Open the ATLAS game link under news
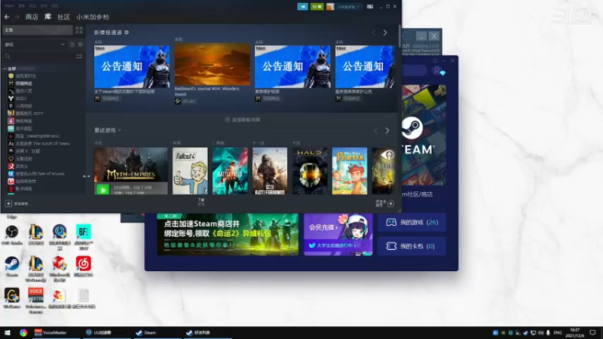 coord(185,101)
